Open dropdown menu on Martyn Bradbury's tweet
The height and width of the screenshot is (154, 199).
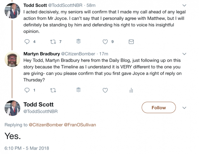[x=185, y=54]
